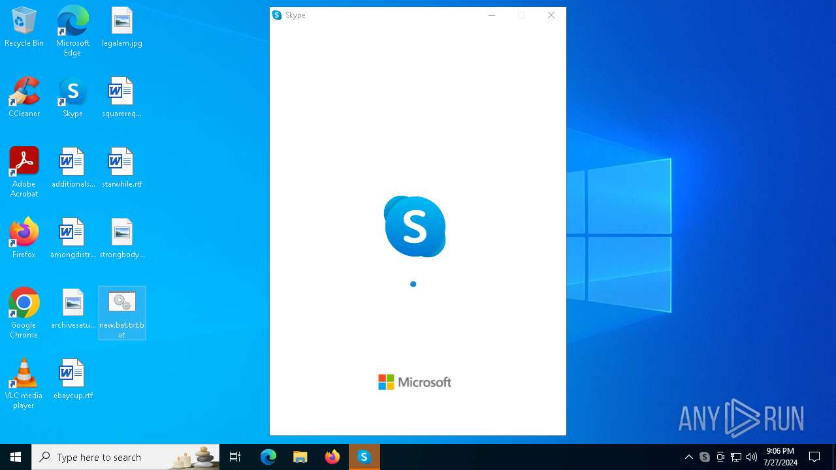Select the Adobe Acrobat desktop shortcut
836x470 pixels.
pos(24,172)
